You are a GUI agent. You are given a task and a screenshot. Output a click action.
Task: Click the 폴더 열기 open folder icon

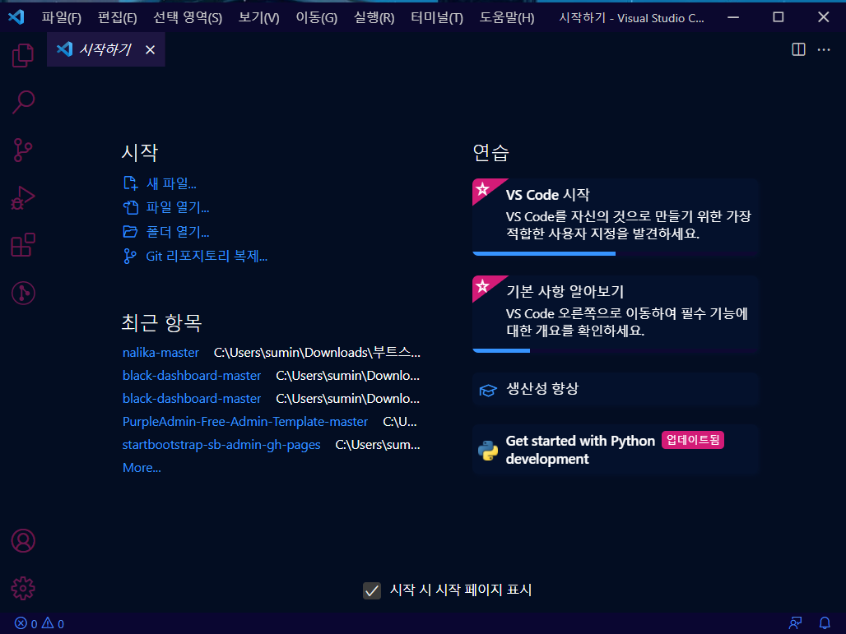pos(130,232)
